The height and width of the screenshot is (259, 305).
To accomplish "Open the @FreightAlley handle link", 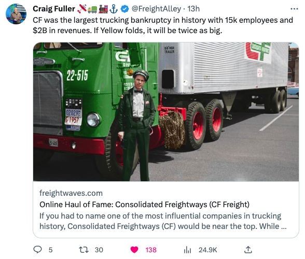I will point(157,9).
